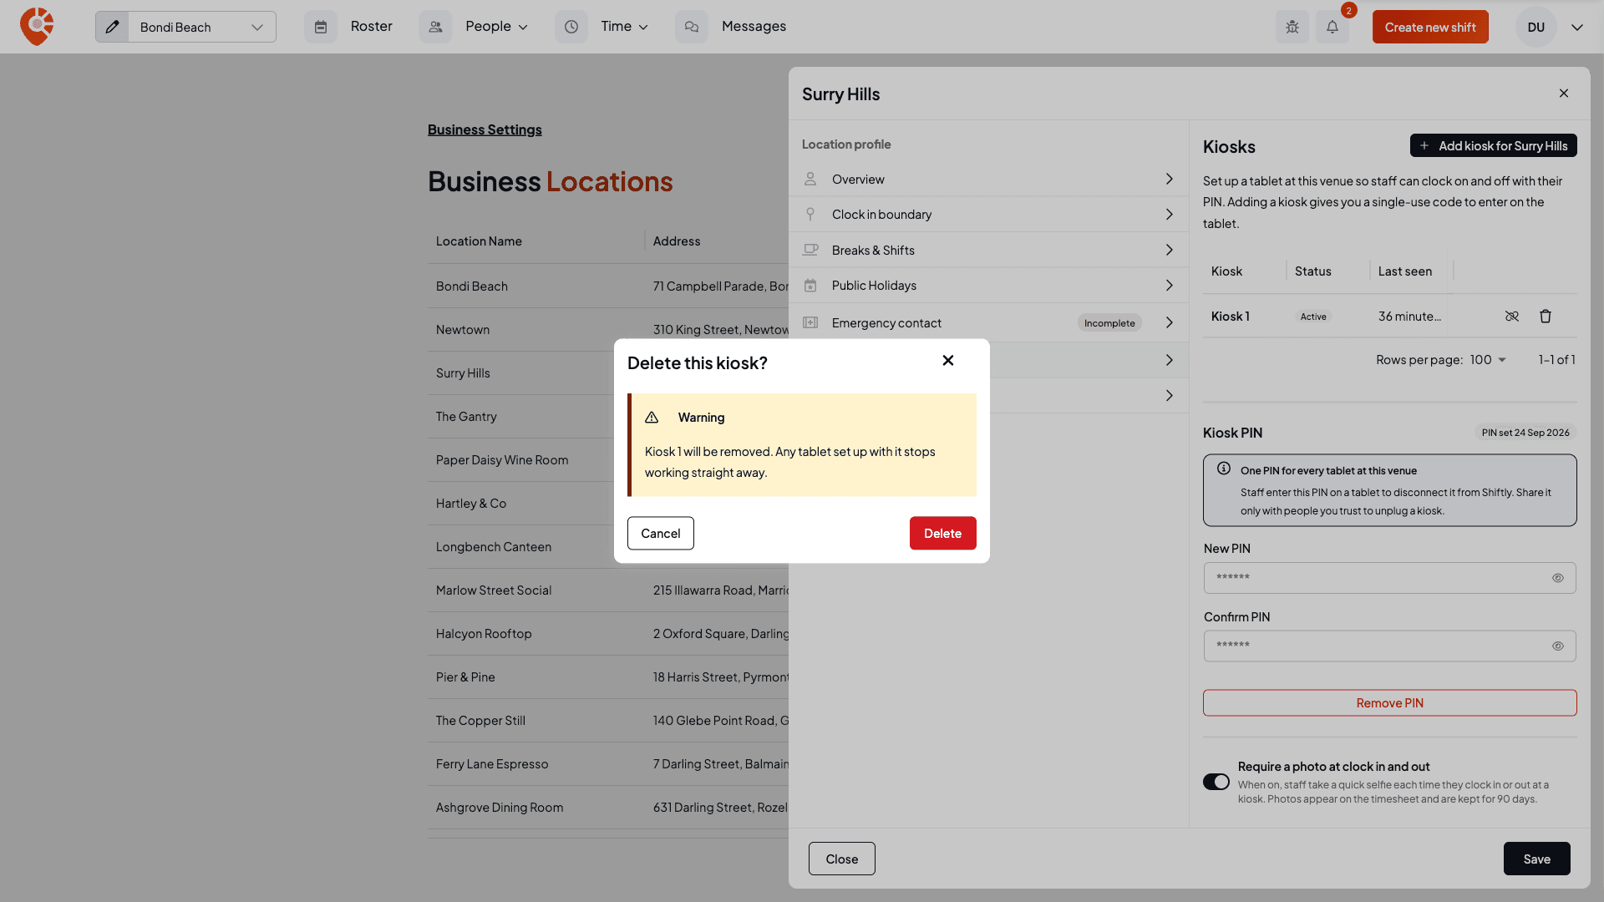Click Save in the Surry Hills panel

pos(1536,859)
